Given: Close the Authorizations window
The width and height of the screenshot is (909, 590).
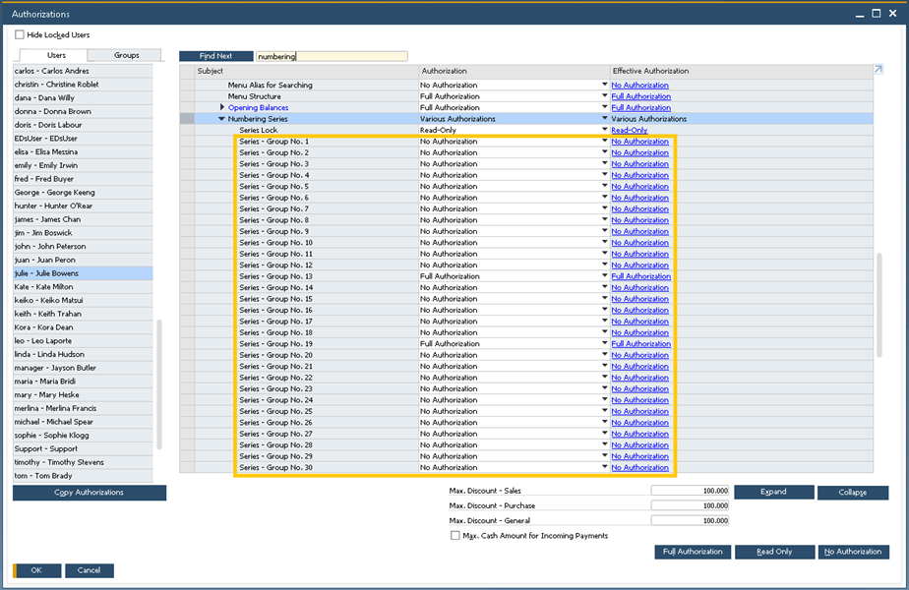Looking at the screenshot, I should click(894, 14).
